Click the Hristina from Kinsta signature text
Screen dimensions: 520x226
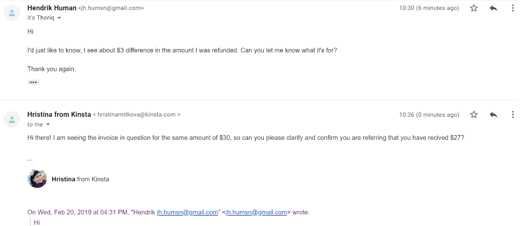[81, 179]
